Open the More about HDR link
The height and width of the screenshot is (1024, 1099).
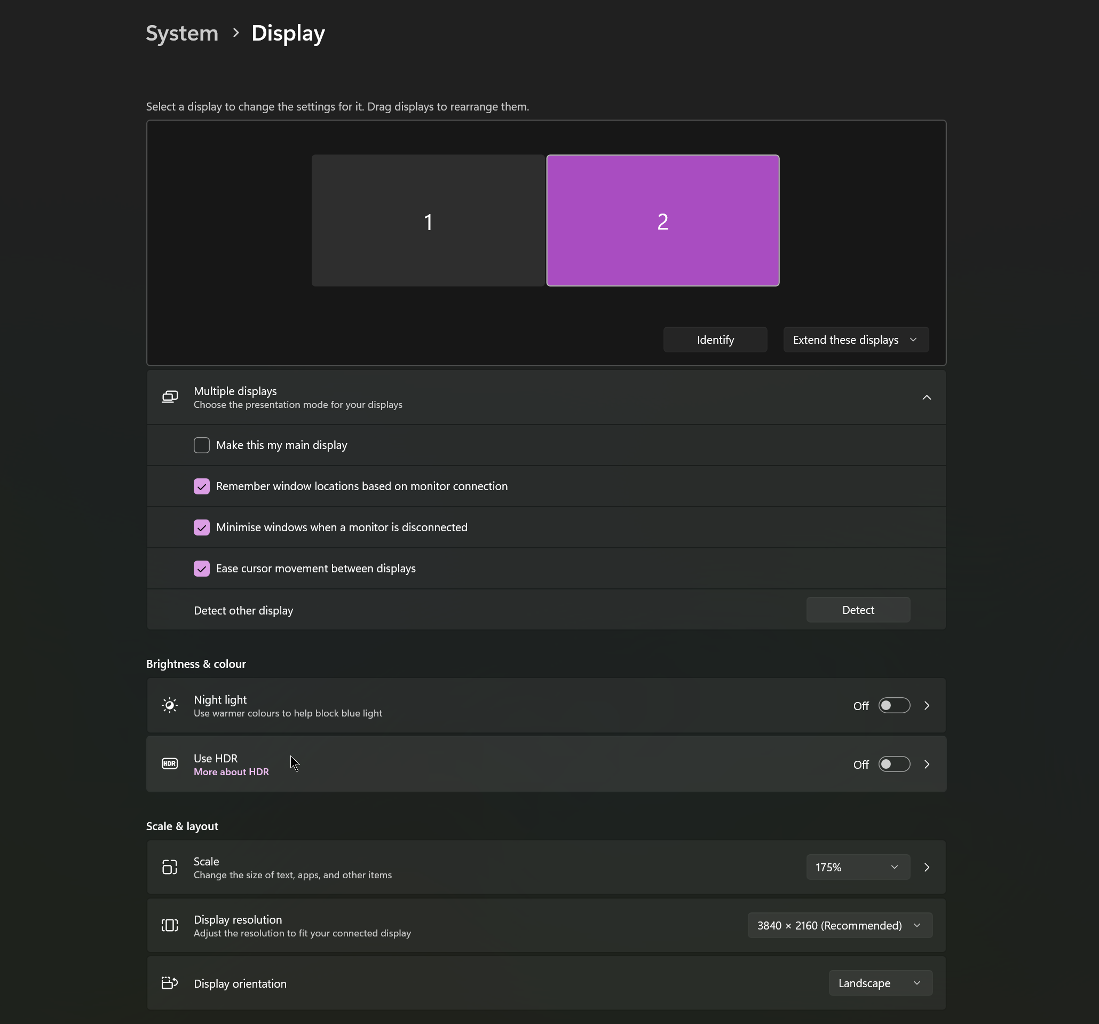point(231,772)
